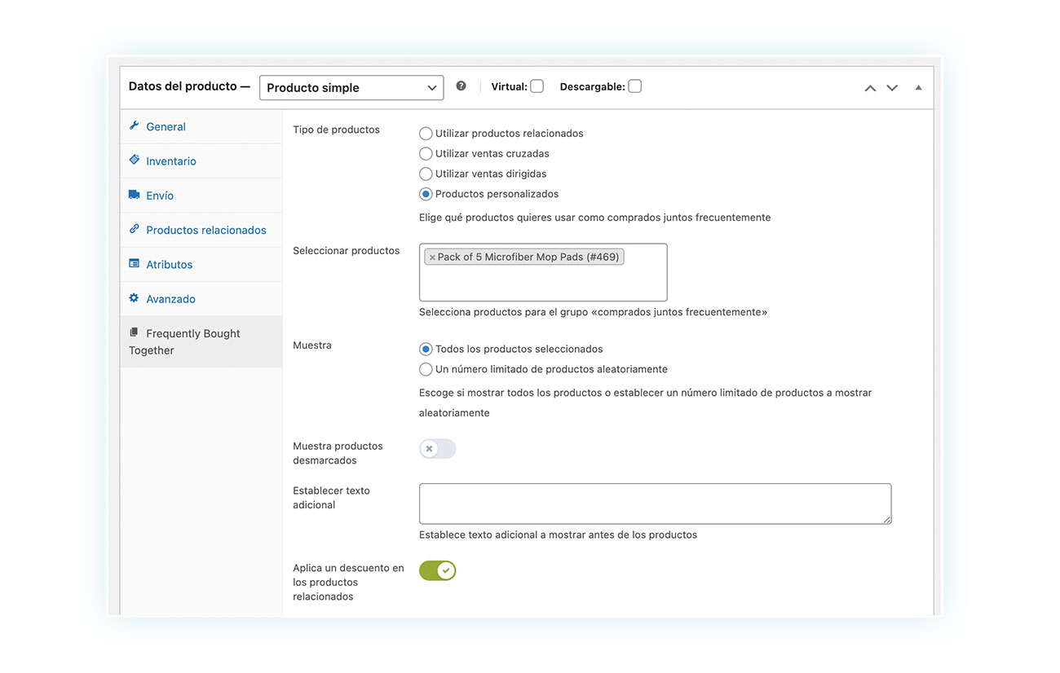Click the Muestra label
Viewport: 1060px width, 673px height.
click(x=312, y=345)
